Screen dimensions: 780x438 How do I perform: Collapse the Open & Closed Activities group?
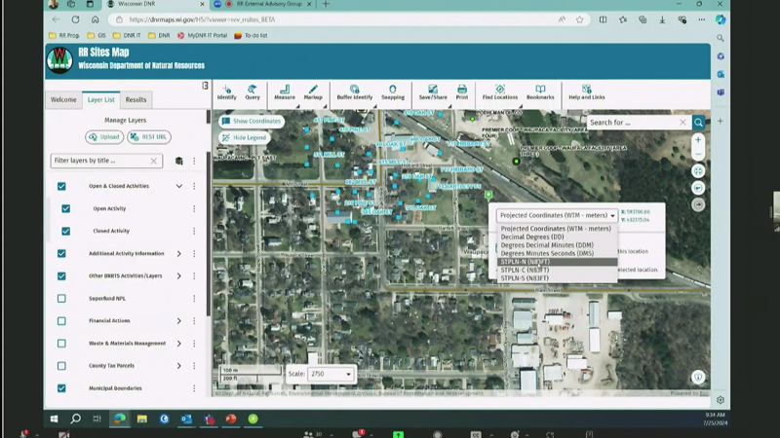(x=179, y=186)
